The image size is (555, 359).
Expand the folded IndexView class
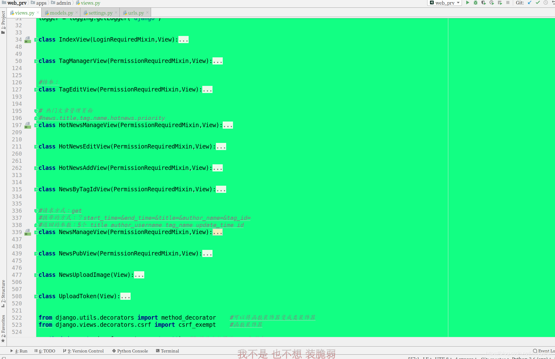pyautogui.click(x=36, y=40)
